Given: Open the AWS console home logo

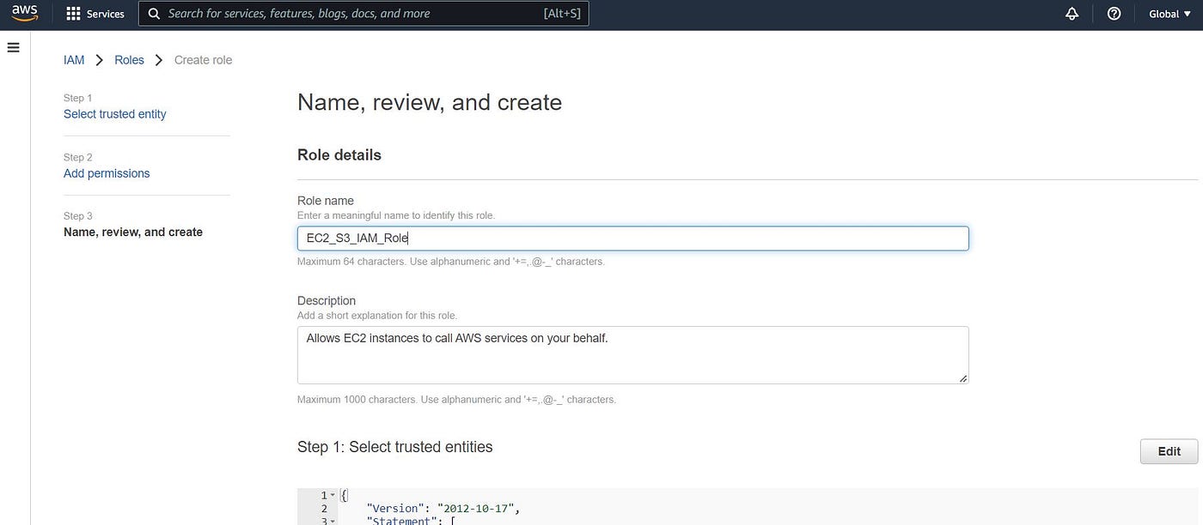Looking at the screenshot, I should pyautogui.click(x=24, y=13).
